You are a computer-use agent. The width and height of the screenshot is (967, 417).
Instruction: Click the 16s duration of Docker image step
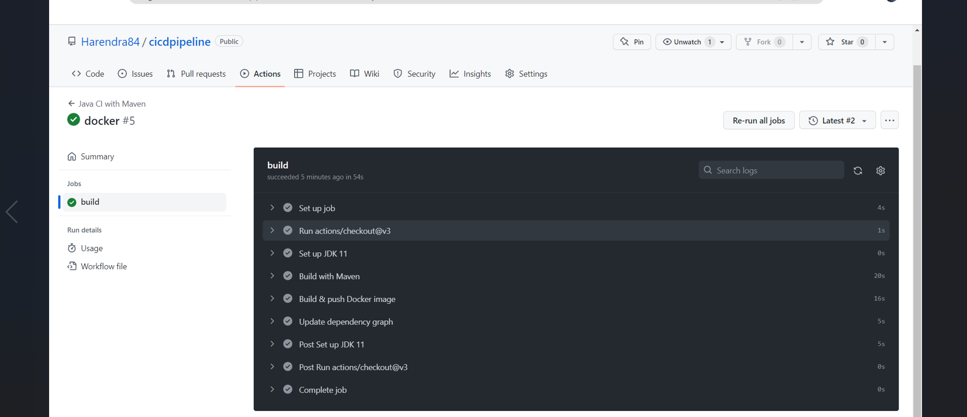pyautogui.click(x=879, y=298)
